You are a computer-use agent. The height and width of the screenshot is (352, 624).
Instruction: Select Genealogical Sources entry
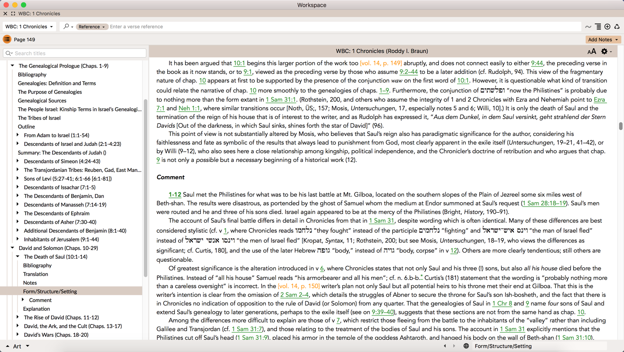tap(42, 100)
